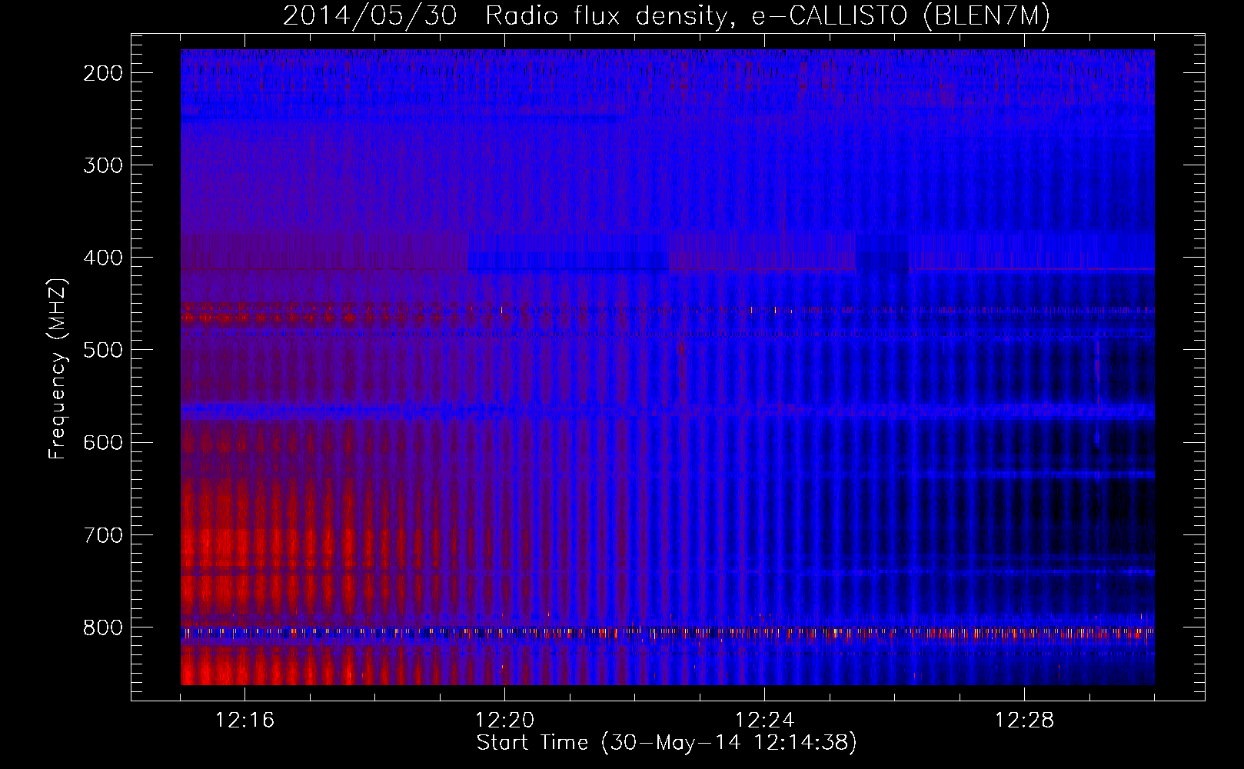Click the 'Start Time (30-May-14 12:14:38)' label
This screenshot has height=769, width=1244.
click(667, 743)
